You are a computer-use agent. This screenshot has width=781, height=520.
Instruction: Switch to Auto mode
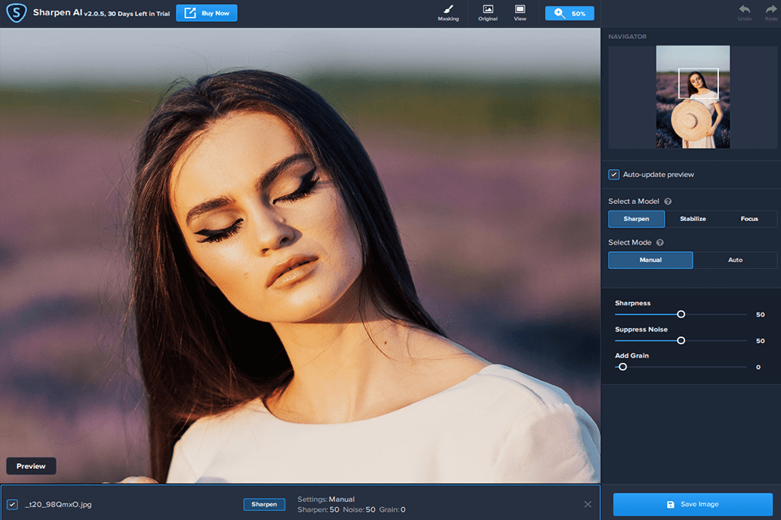coord(735,260)
